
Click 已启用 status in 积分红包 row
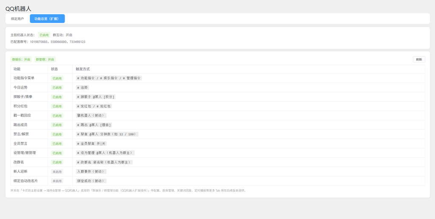point(57,107)
